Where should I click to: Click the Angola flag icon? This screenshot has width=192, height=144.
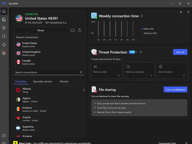pyautogui.click(x=18, y=118)
